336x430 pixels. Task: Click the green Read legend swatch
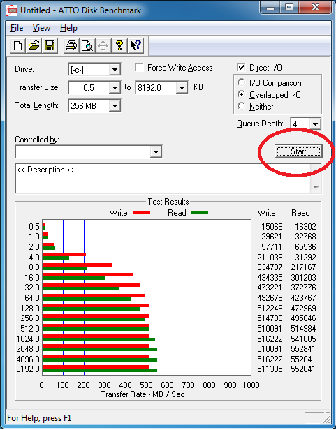pyautogui.click(x=199, y=212)
